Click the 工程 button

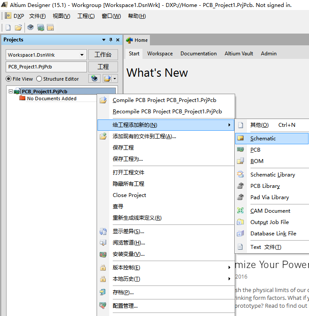pyautogui.click(x=103, y=67)
